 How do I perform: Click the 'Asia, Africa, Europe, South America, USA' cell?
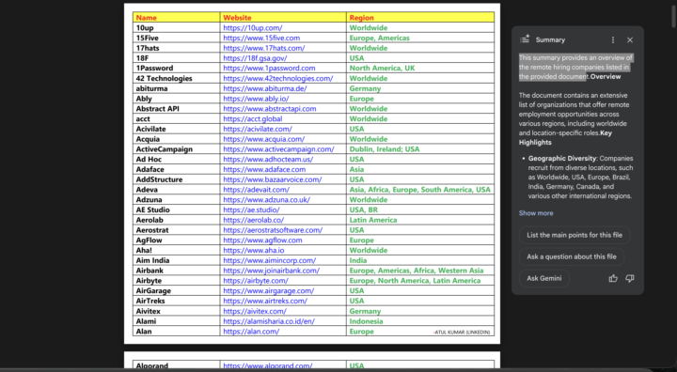420,190
